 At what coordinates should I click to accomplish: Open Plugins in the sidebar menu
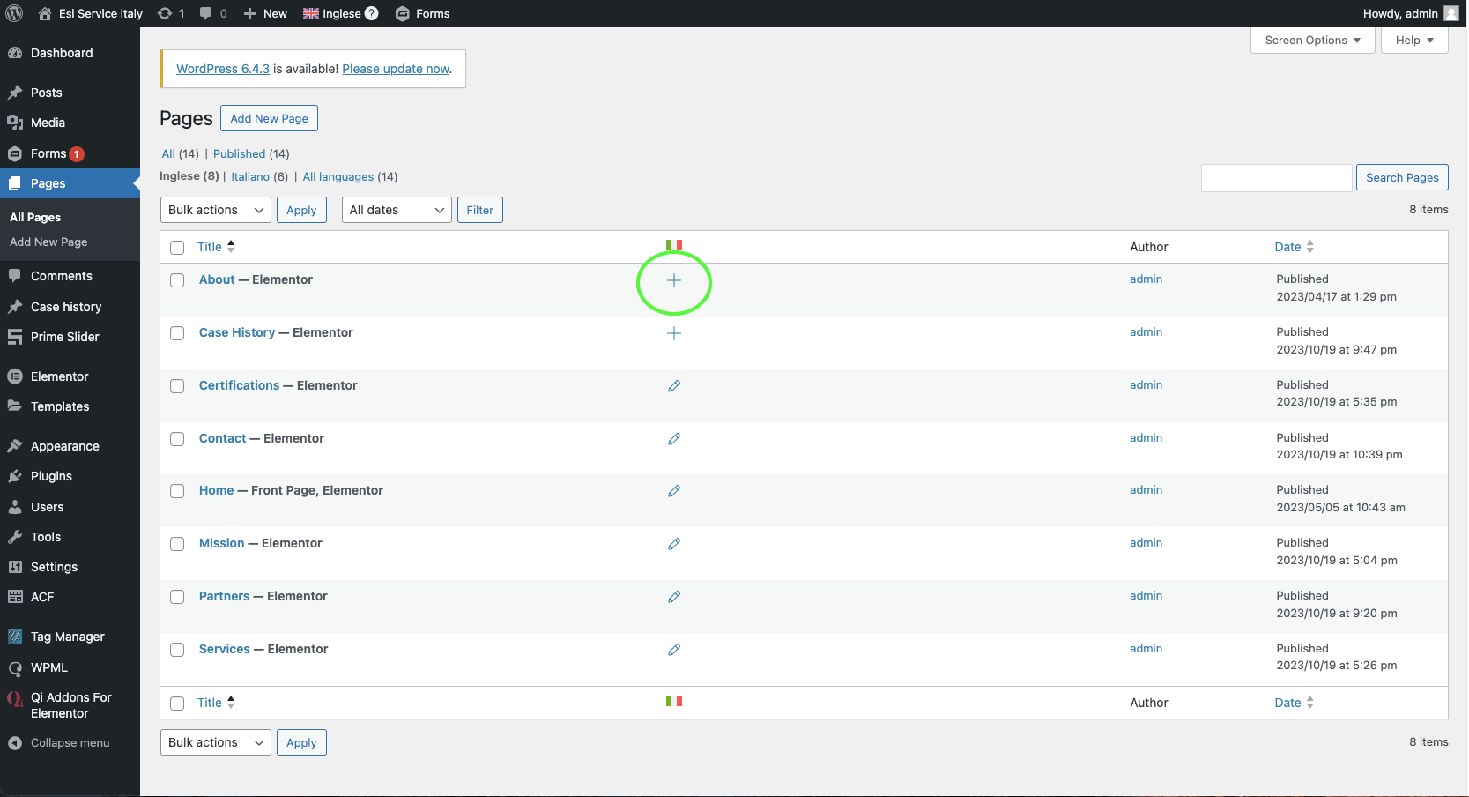51,476
